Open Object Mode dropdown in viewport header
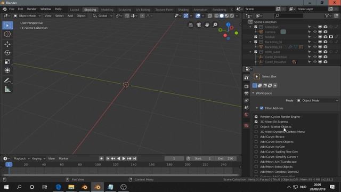The image size is (341, 192). click(x=27, y=15)
